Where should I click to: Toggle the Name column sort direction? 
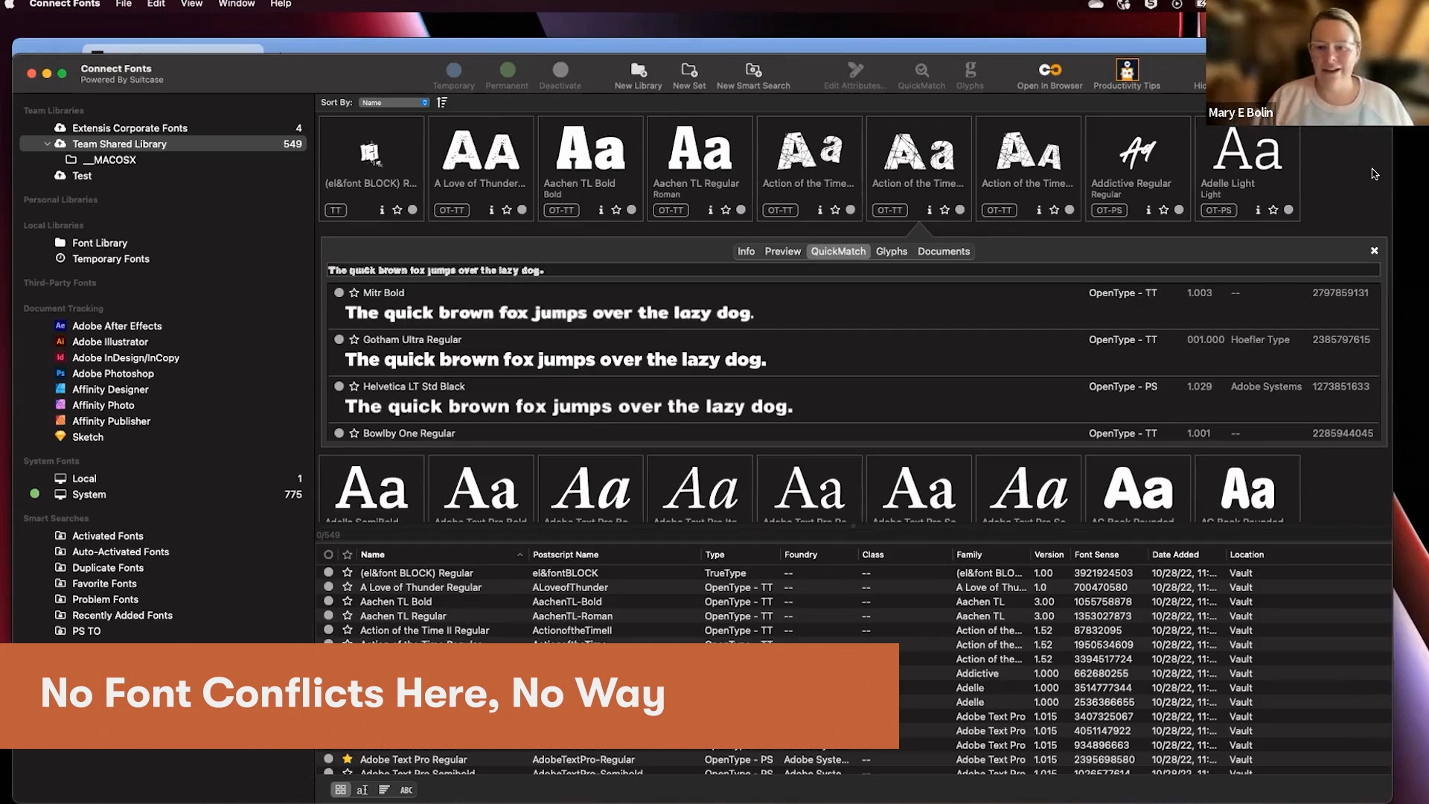point(520,555)
